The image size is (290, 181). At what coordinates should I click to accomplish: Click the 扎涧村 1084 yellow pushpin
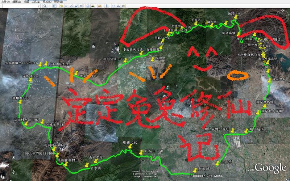pyautogui.click(x=54, y=149)
